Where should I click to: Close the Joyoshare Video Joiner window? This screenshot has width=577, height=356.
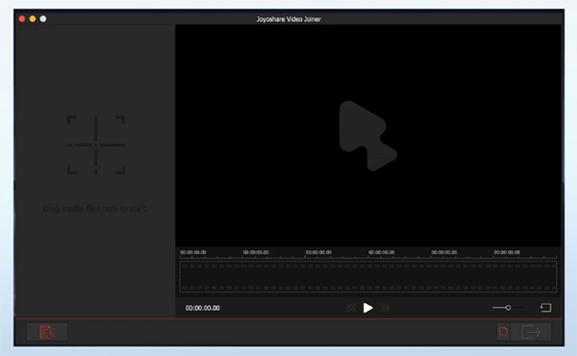[22, 19]
